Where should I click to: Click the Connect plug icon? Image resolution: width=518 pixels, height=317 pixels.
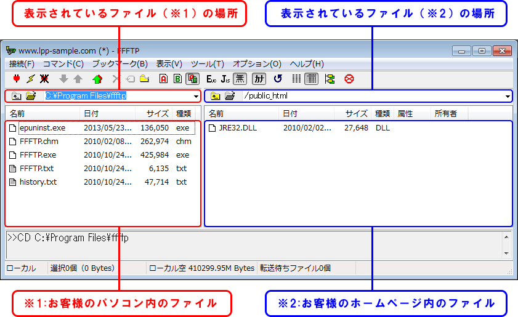click(x=16, y=79)
